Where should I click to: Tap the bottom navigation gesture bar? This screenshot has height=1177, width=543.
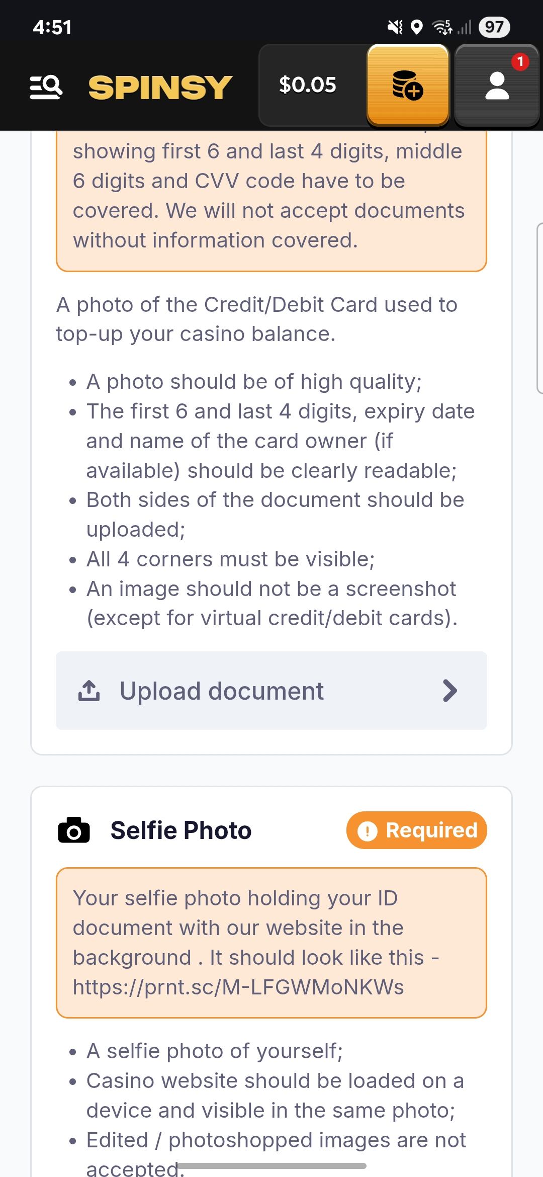[x=271, y=1165]
